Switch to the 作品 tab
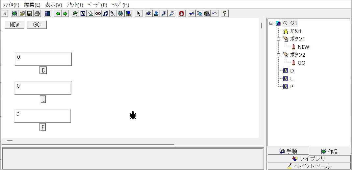Image resolution: width=352 pixels, height=170 pixels. [x=330, y=151]
